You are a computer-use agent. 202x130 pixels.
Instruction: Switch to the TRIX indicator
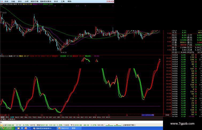click(x=34, y=117)
